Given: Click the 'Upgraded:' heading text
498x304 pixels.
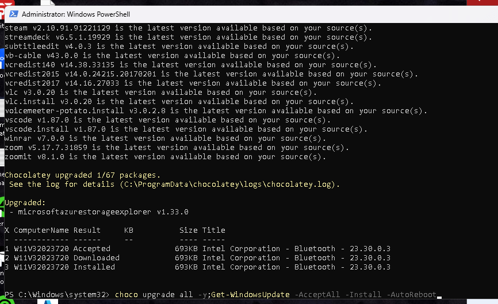Looking at the screenshot, I should [x=25, y=203].
